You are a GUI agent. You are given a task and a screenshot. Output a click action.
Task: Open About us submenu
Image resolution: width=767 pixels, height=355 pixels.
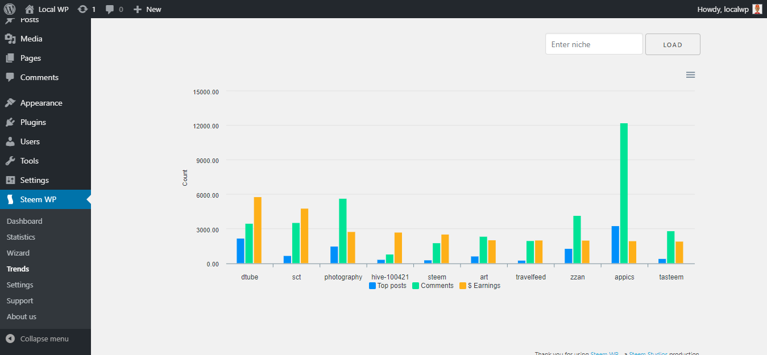point(22,316)
